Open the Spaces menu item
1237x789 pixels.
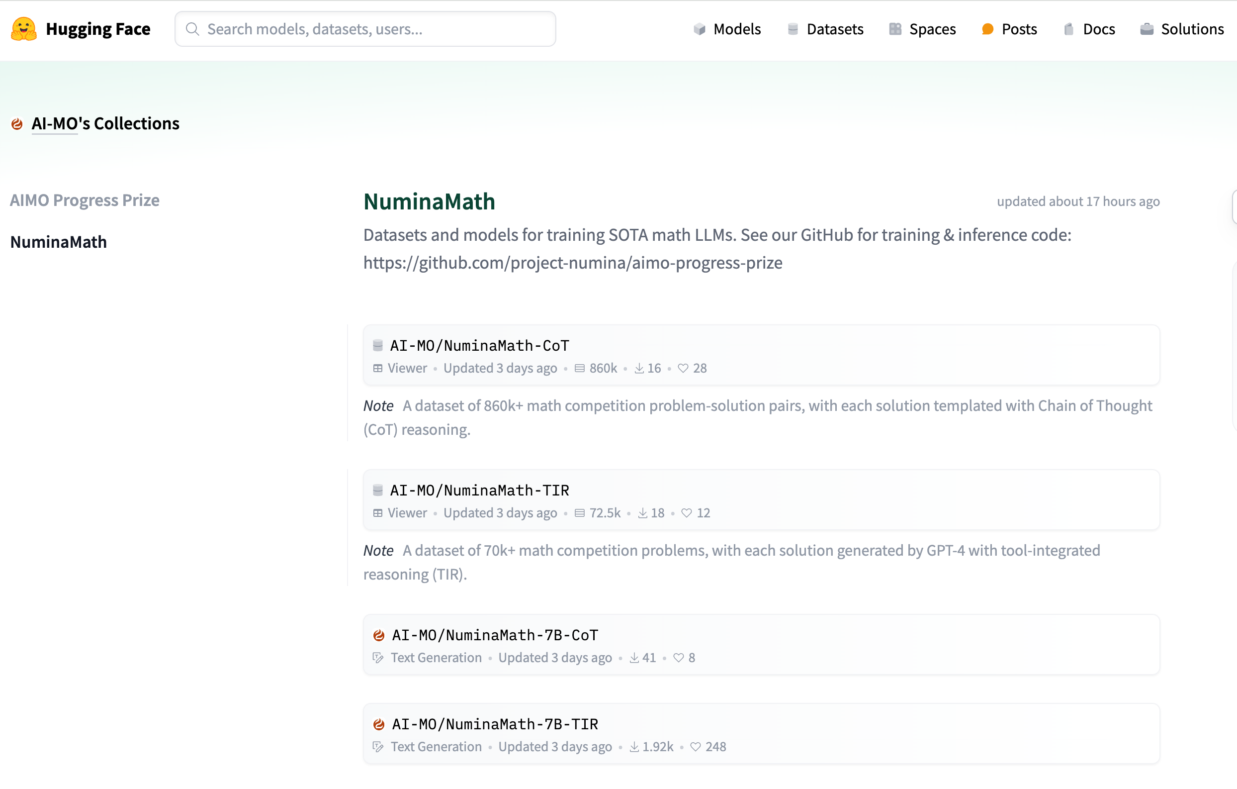coord(922,29)
